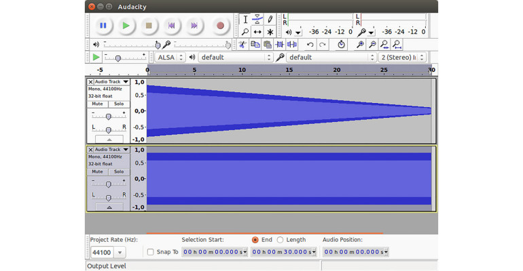Close the first audio track
The width and height of the screenshot is (523, 271).
(x=90, y=82)
